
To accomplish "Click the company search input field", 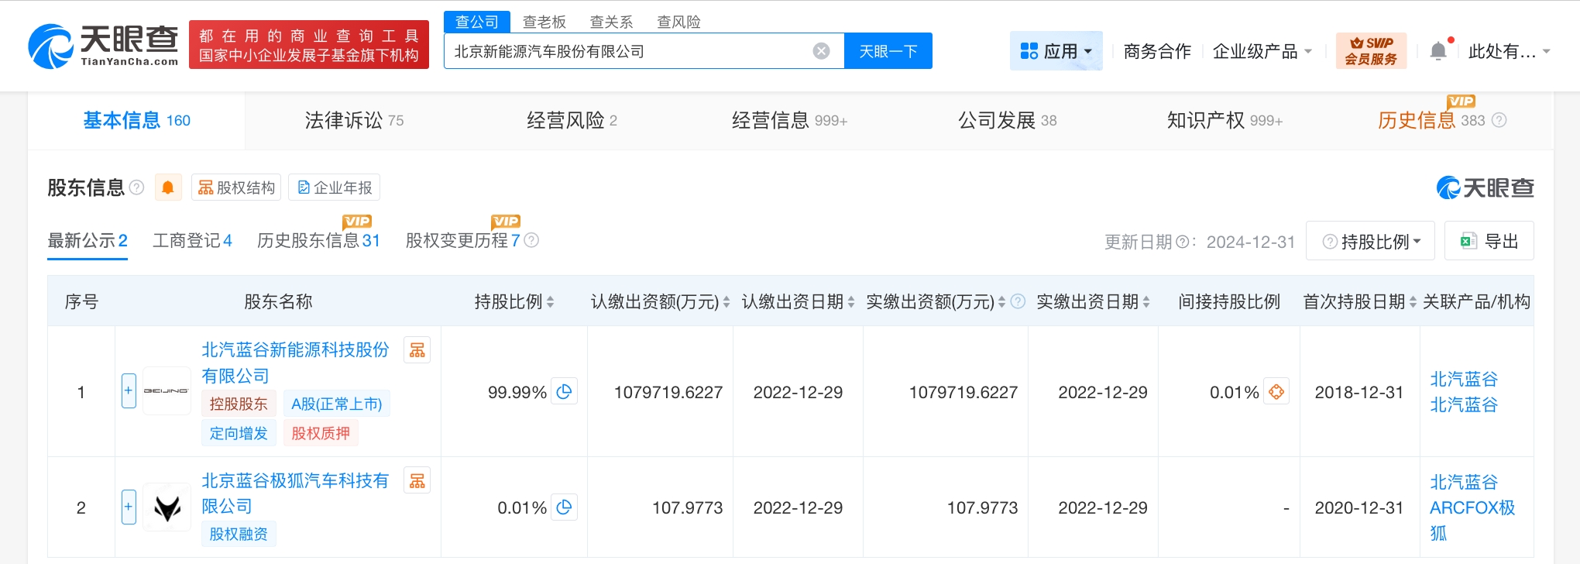I will (627, 51).
